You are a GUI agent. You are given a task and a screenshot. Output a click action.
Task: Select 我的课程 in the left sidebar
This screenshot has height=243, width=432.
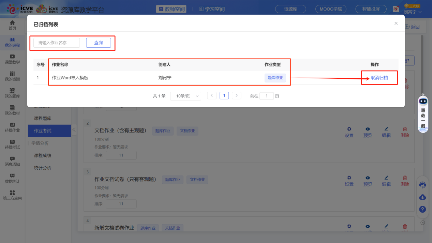(x=12, y=42)
